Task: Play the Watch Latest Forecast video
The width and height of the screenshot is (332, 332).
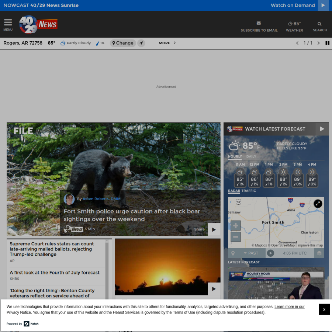Action: [x=322, y=129]
